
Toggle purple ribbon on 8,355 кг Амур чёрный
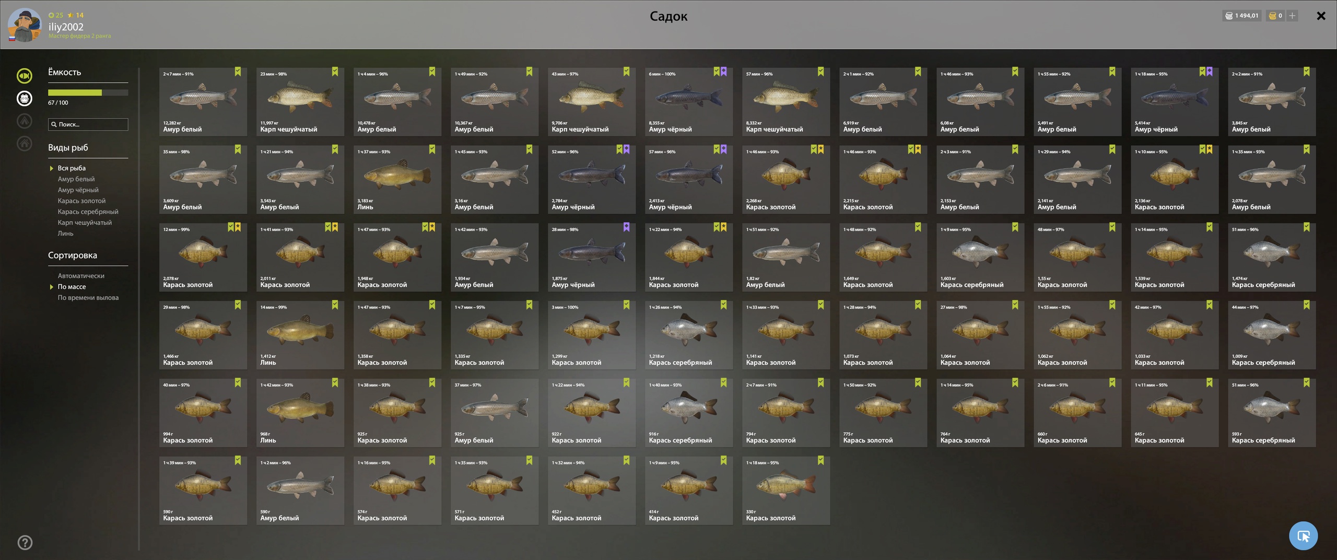[723, 72]
